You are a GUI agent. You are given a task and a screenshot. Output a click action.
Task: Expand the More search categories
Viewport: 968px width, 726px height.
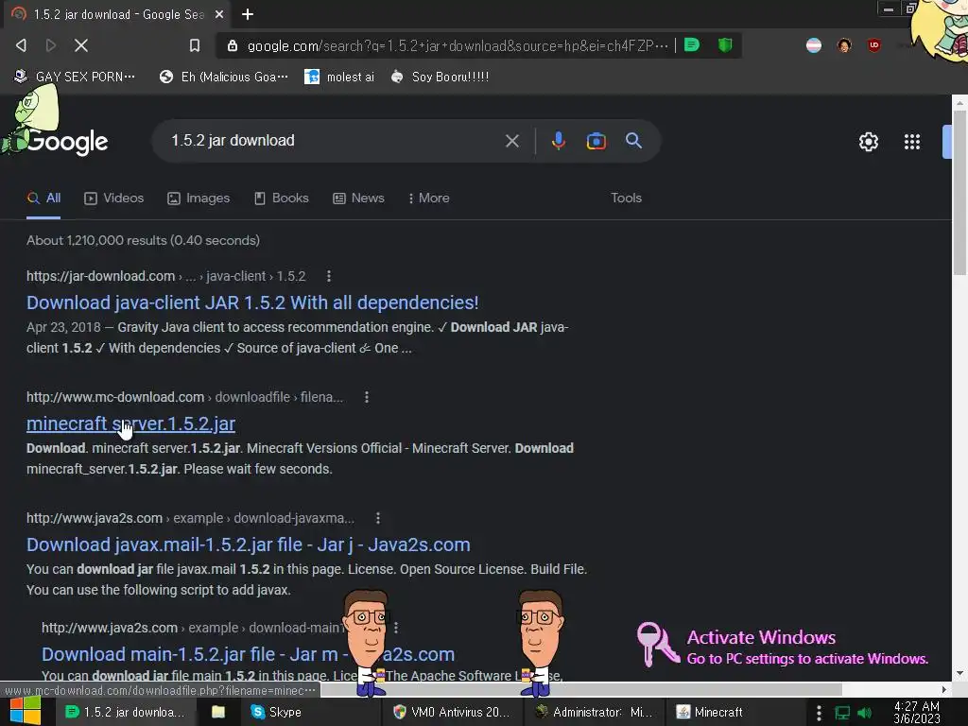(x=428, y=199)
